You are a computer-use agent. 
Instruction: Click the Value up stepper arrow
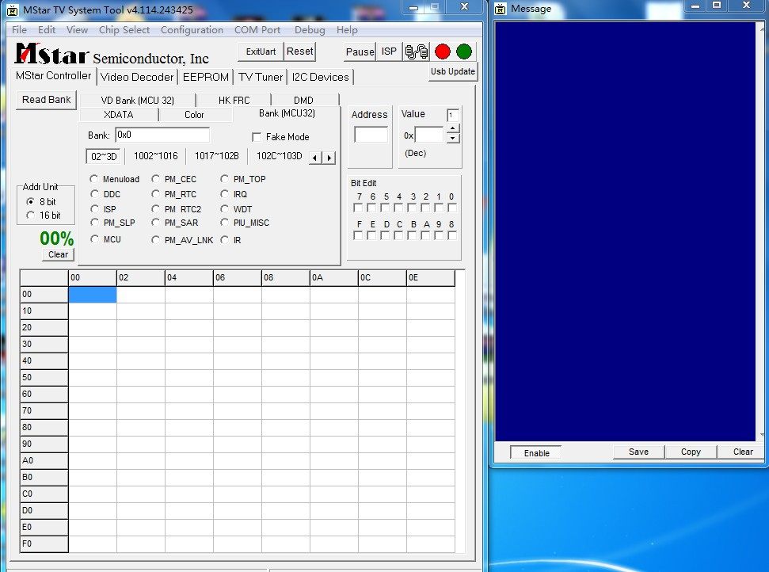coord(451,130)
